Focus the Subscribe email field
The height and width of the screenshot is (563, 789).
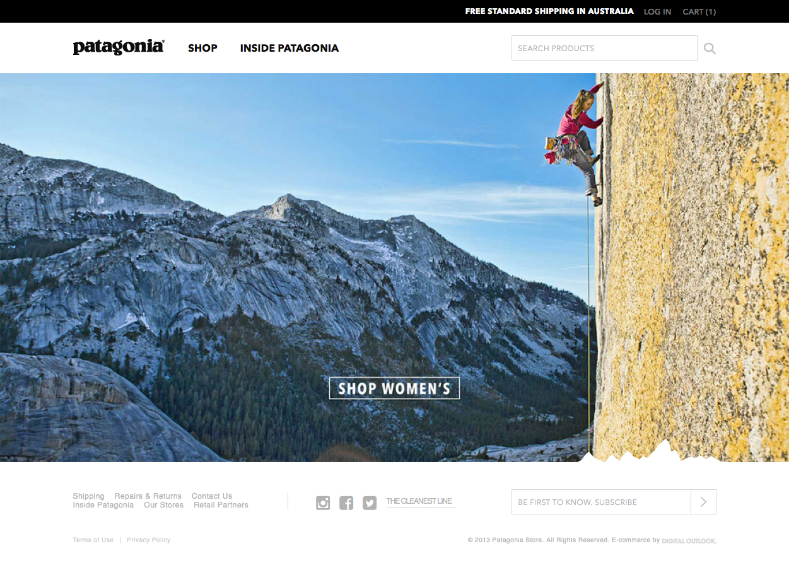coord(601,502)
